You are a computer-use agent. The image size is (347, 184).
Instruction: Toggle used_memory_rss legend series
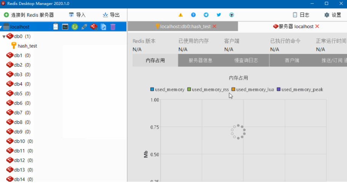[208, 89]
